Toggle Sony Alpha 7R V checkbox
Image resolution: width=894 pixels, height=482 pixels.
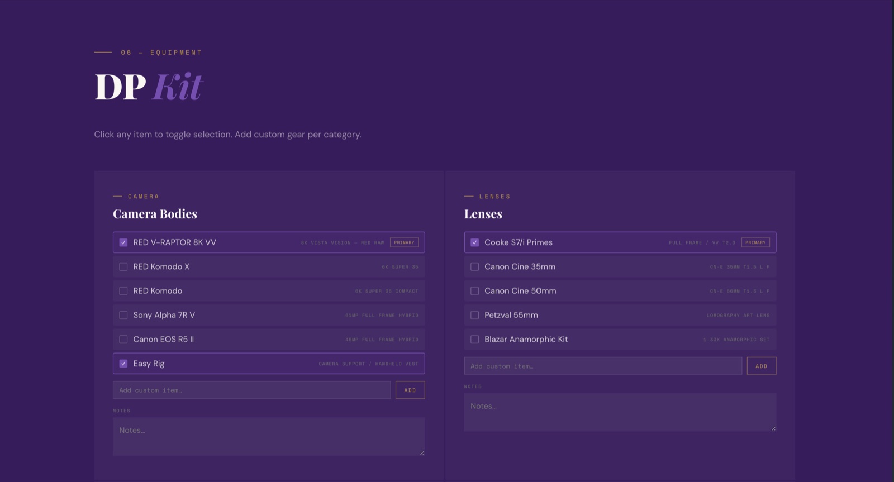(123, 315)
